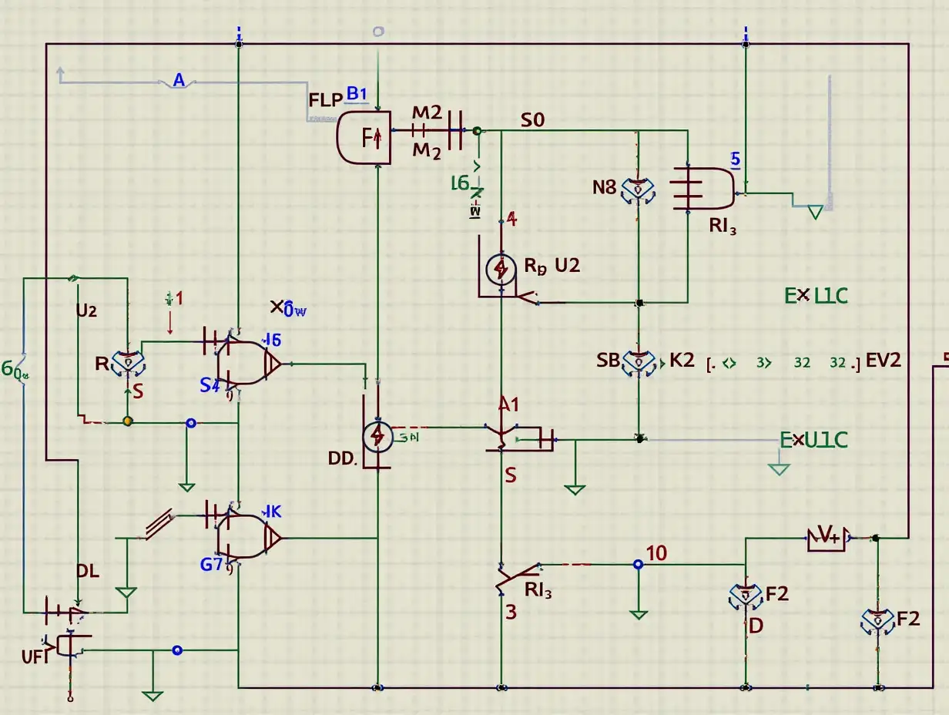Click the ExU1C label
The image size is (949, 715).
[813, 440]
